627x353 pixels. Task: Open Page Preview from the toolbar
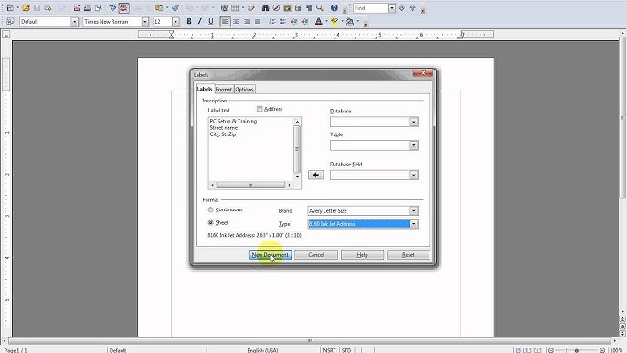(x=98, y=7)
